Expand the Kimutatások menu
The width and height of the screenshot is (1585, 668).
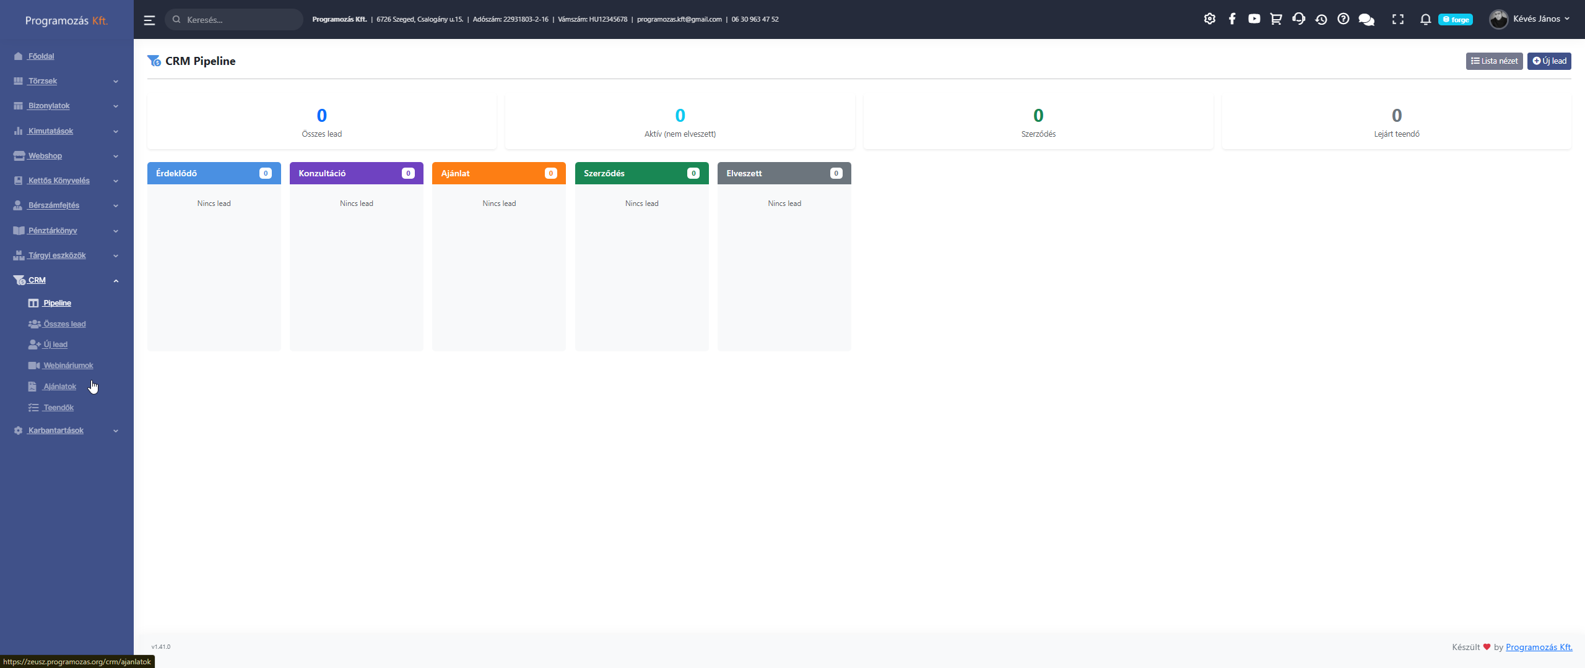[66, 131]
